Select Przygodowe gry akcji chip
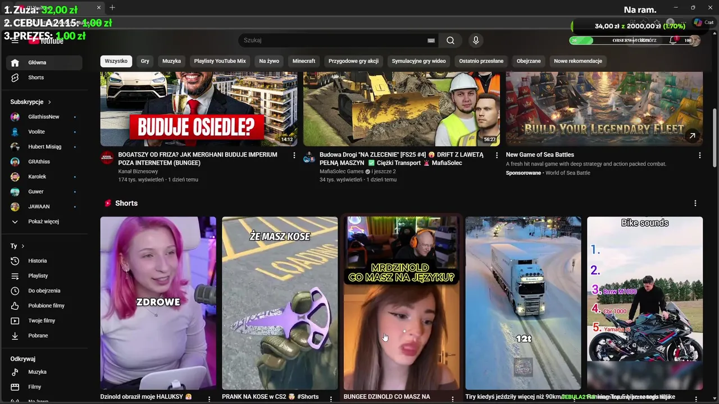 click(353, 61)
